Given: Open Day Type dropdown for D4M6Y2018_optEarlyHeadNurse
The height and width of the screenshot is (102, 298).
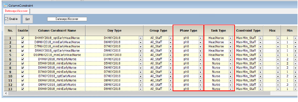Looking at the screenshot, I should click(141, 38).
